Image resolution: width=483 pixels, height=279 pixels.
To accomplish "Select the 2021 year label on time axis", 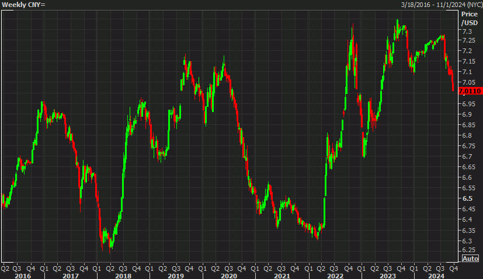I will click(x=282, y=275).
